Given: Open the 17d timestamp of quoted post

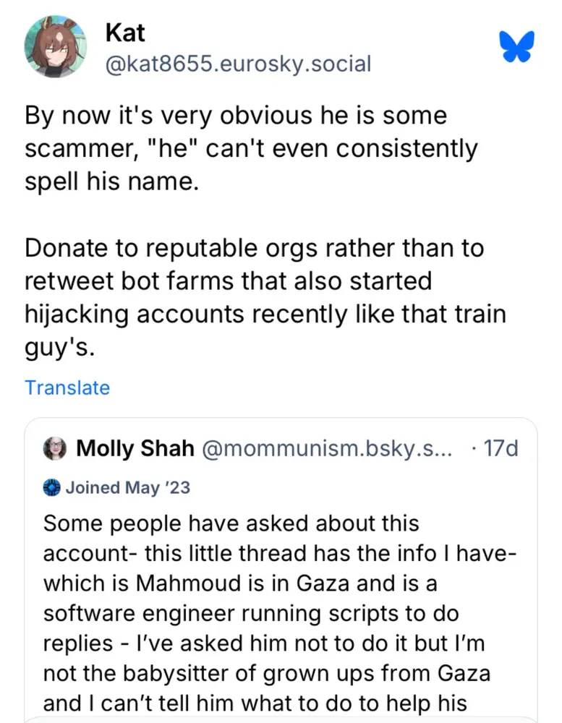Looking at the screenshot, I should 501,448.
